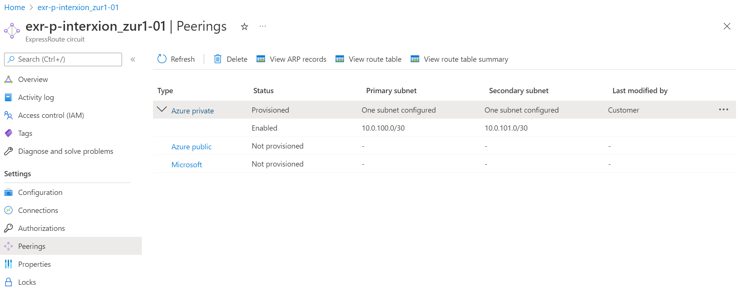Go to Overview in the sidebar
739x290 pixels.
point(33,79)
